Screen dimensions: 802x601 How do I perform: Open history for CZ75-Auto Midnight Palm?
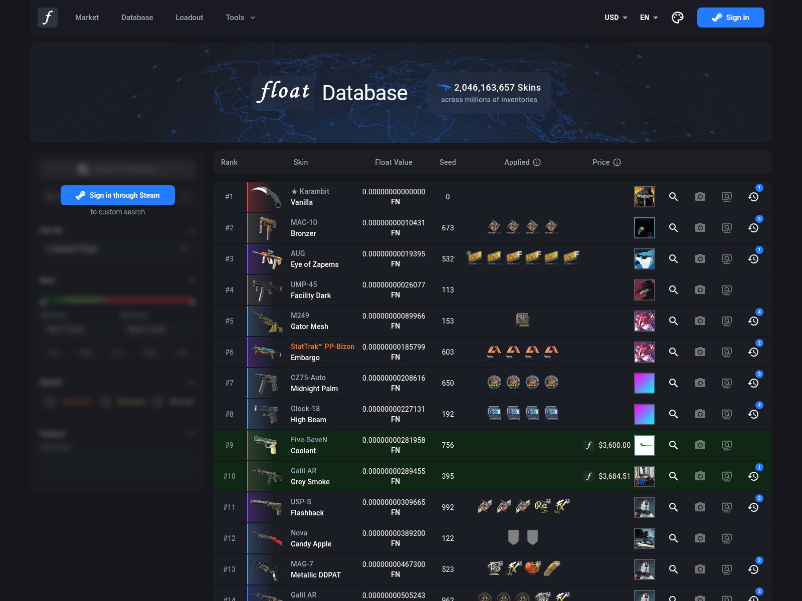[x=753, y=383]
